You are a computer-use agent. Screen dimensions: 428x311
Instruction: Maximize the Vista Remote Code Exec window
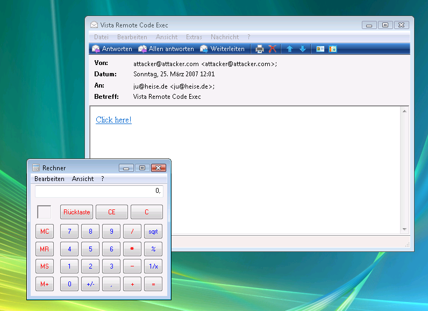[385, 25]
